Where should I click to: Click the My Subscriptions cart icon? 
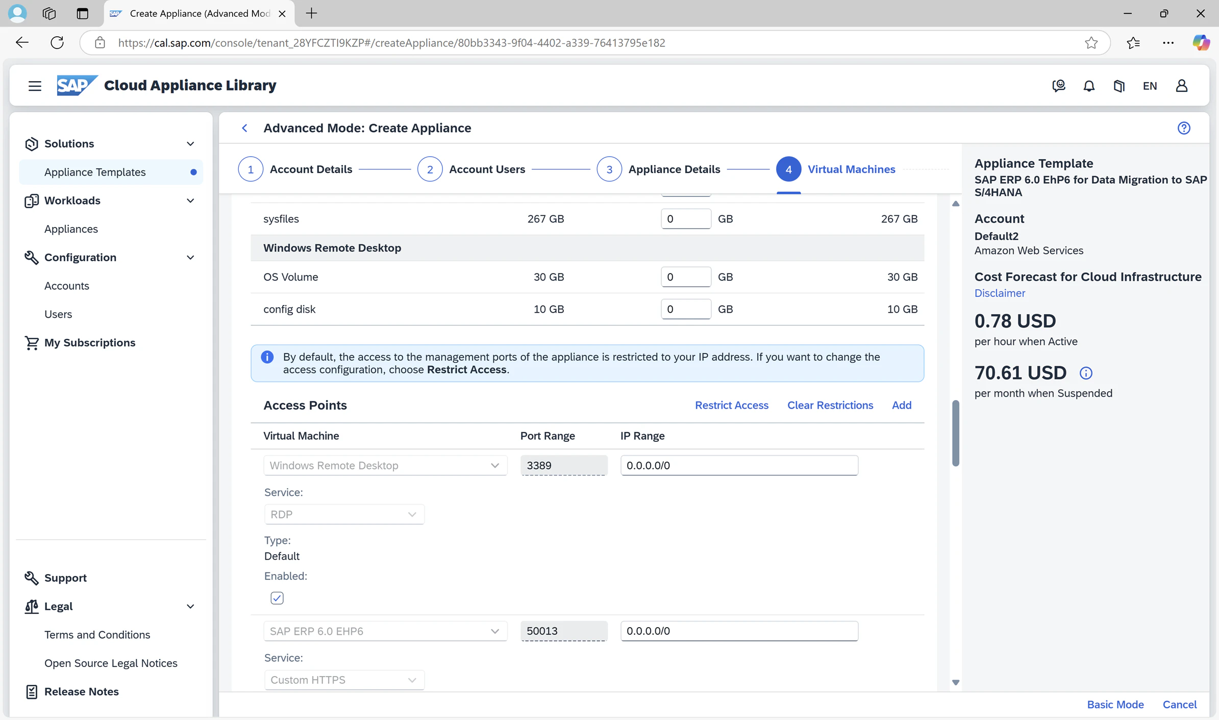[31, 343]
